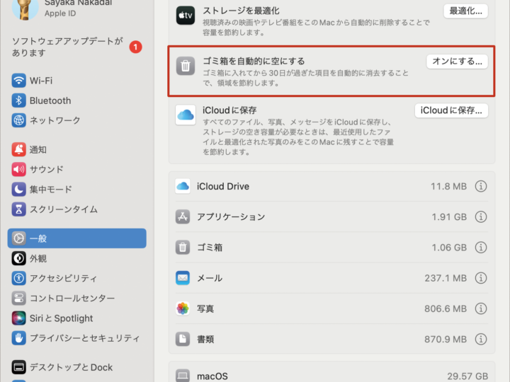
Task: Open info for アプリケーション storage
Action: 481,216
